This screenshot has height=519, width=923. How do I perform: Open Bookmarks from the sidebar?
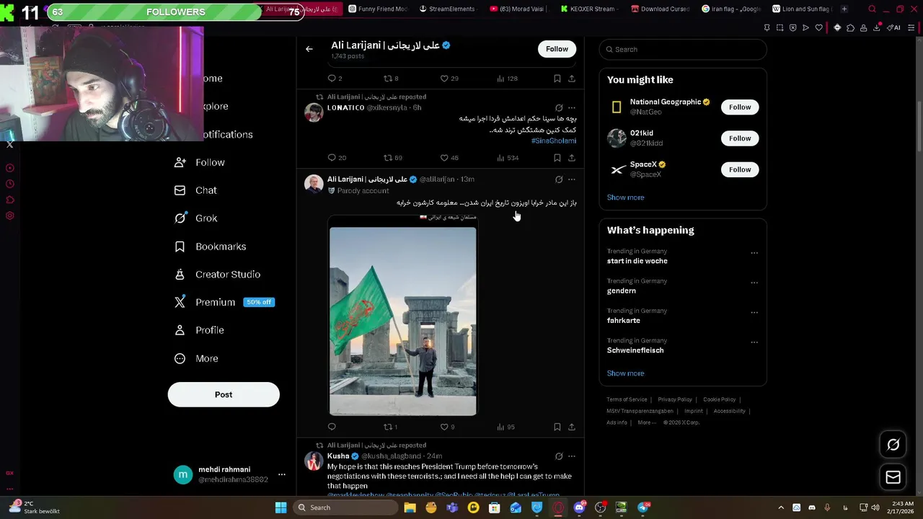point(210,247)
